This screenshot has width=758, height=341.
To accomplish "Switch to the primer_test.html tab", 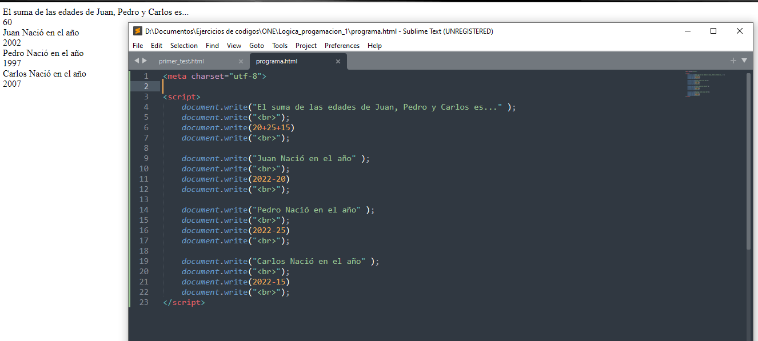I will click(181, 61).
